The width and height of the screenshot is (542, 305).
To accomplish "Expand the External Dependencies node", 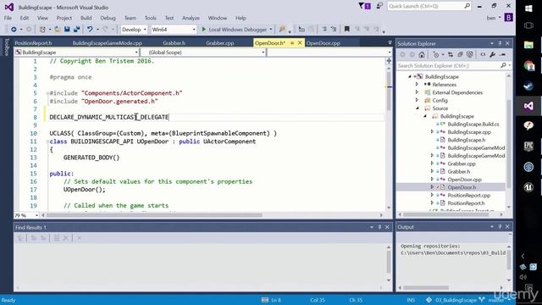I will pyautogui.click(x=417, y=92).
